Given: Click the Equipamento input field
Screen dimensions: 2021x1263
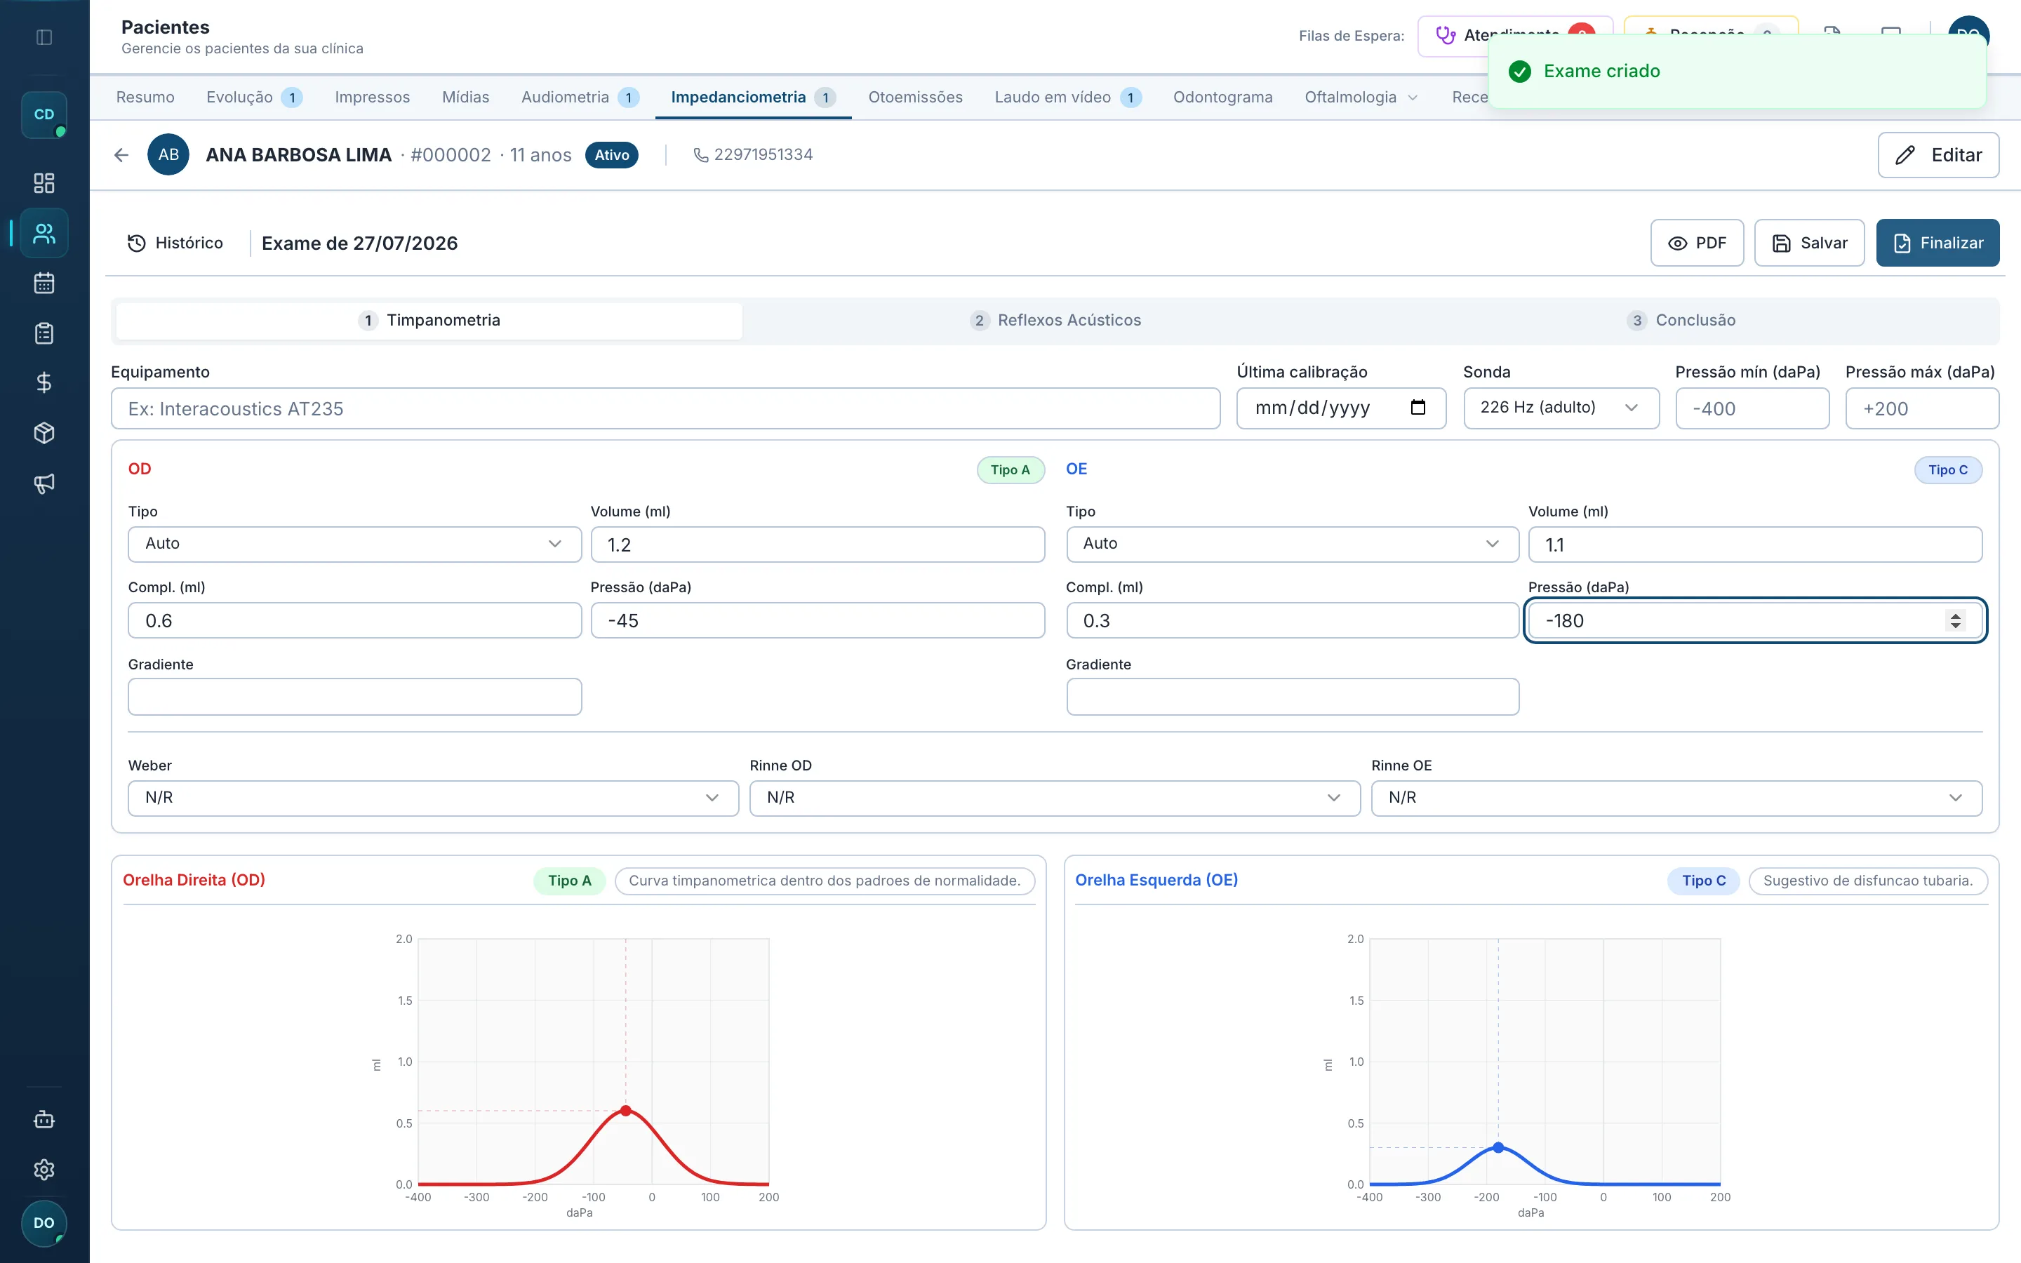Looking at the screenshot, I should coord(665,408).
